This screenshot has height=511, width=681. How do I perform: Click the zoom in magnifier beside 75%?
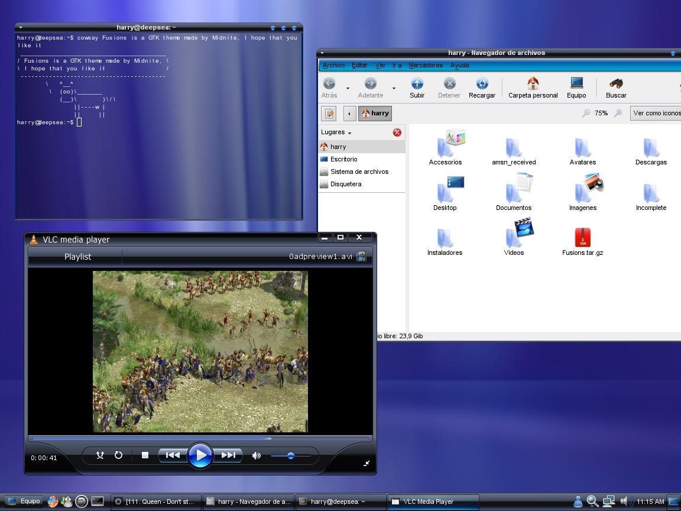click(618, 114)
